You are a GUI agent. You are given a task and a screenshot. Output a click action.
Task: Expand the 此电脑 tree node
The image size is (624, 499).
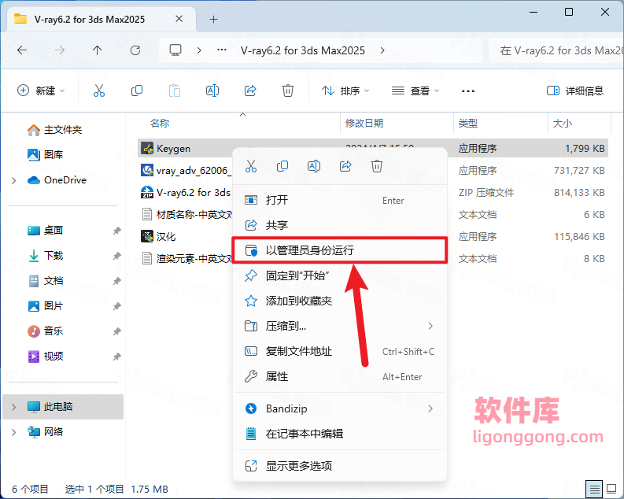tap(13, 407)
